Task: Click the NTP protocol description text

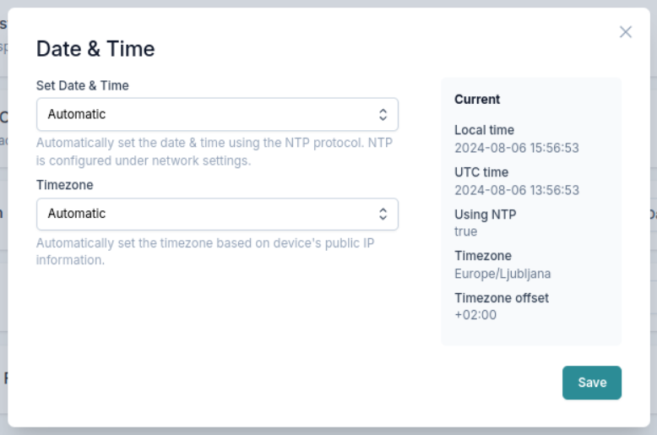Action: 214,151
